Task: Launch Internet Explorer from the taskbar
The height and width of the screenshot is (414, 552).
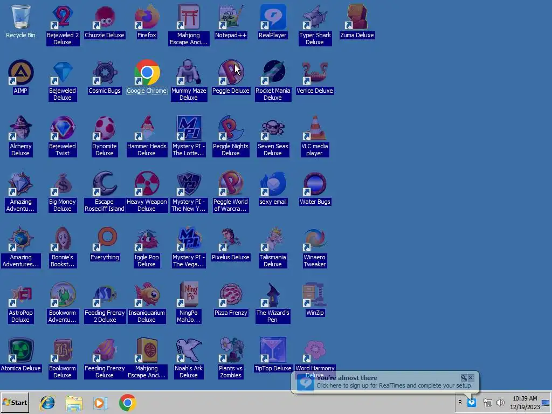Action: point(47,402)
